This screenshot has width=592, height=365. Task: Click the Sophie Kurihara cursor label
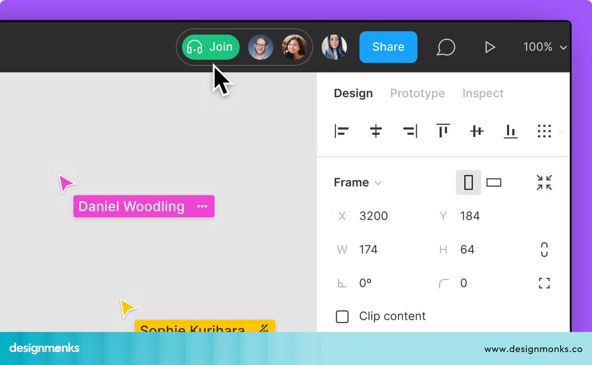point(205,326)
